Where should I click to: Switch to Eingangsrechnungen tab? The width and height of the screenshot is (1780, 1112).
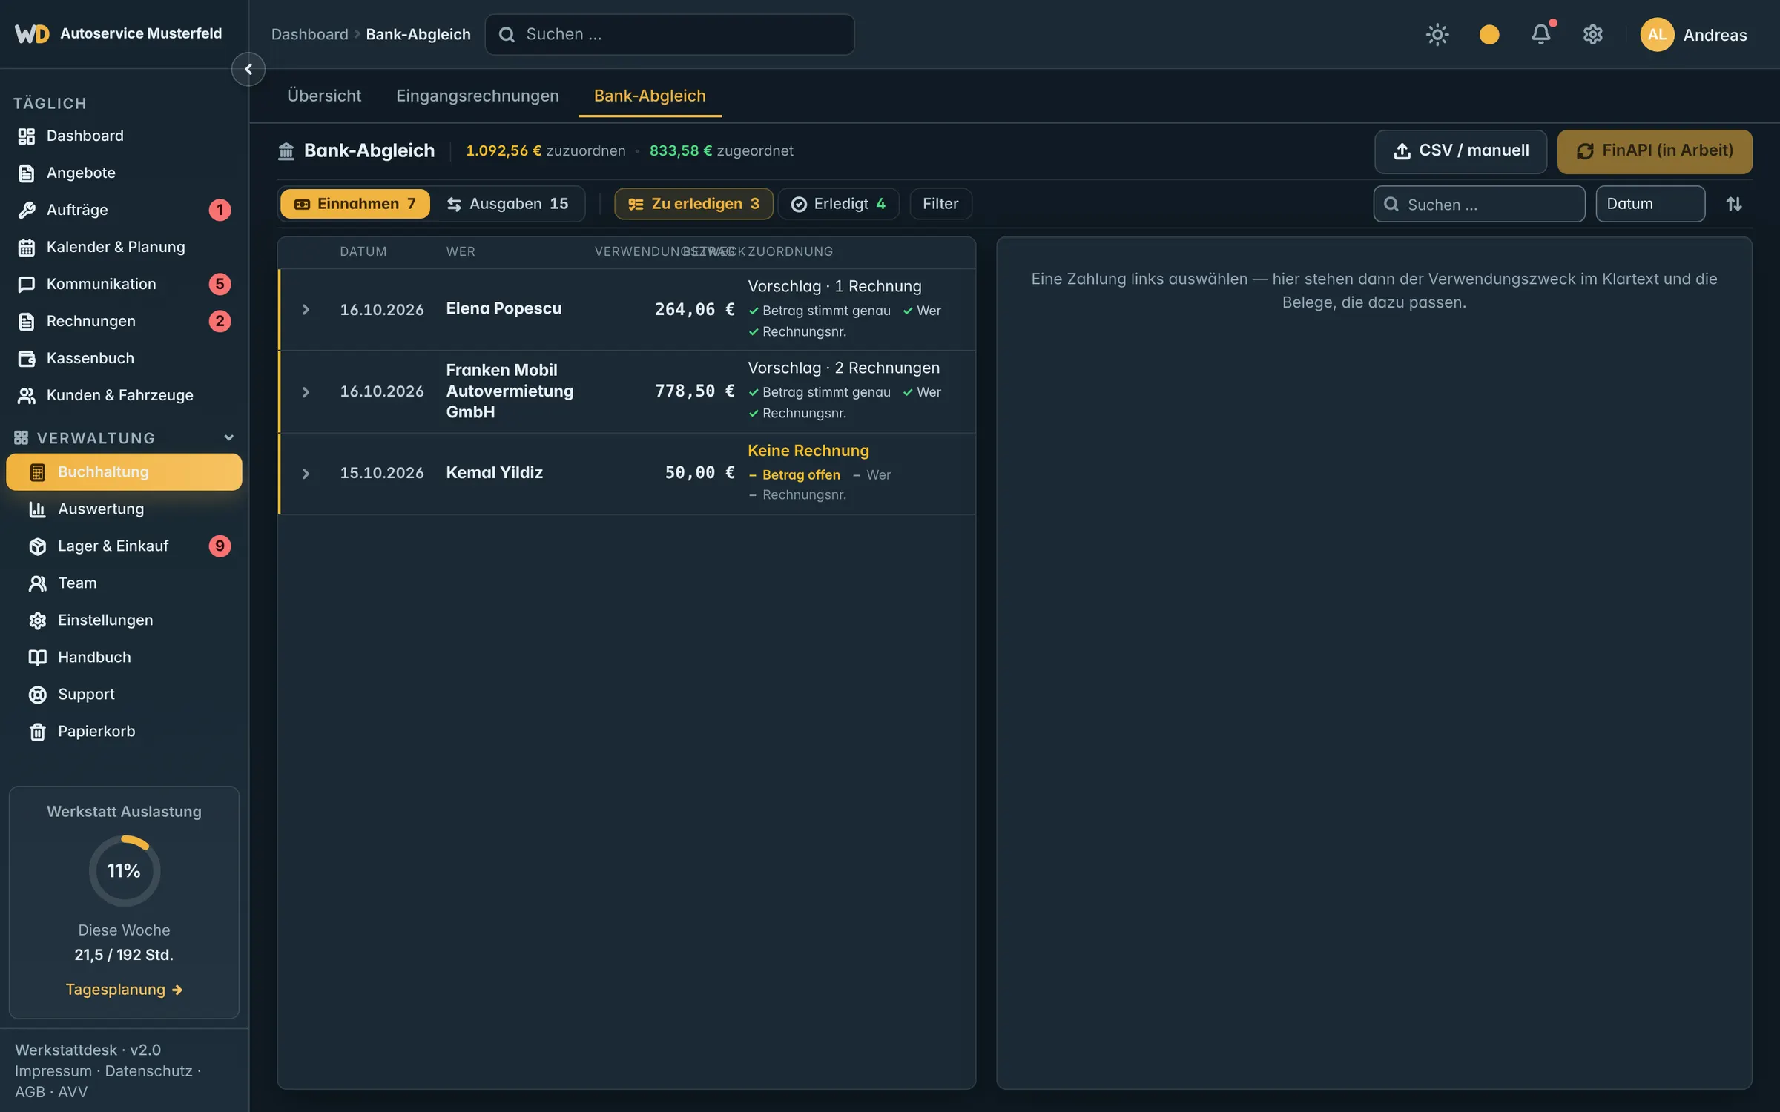coord(478,96)
